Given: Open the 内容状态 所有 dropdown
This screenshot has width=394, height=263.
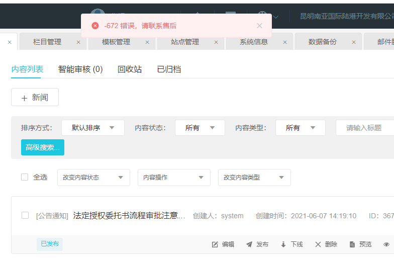Looking at the screenshot, I should (x=200, y=128).
